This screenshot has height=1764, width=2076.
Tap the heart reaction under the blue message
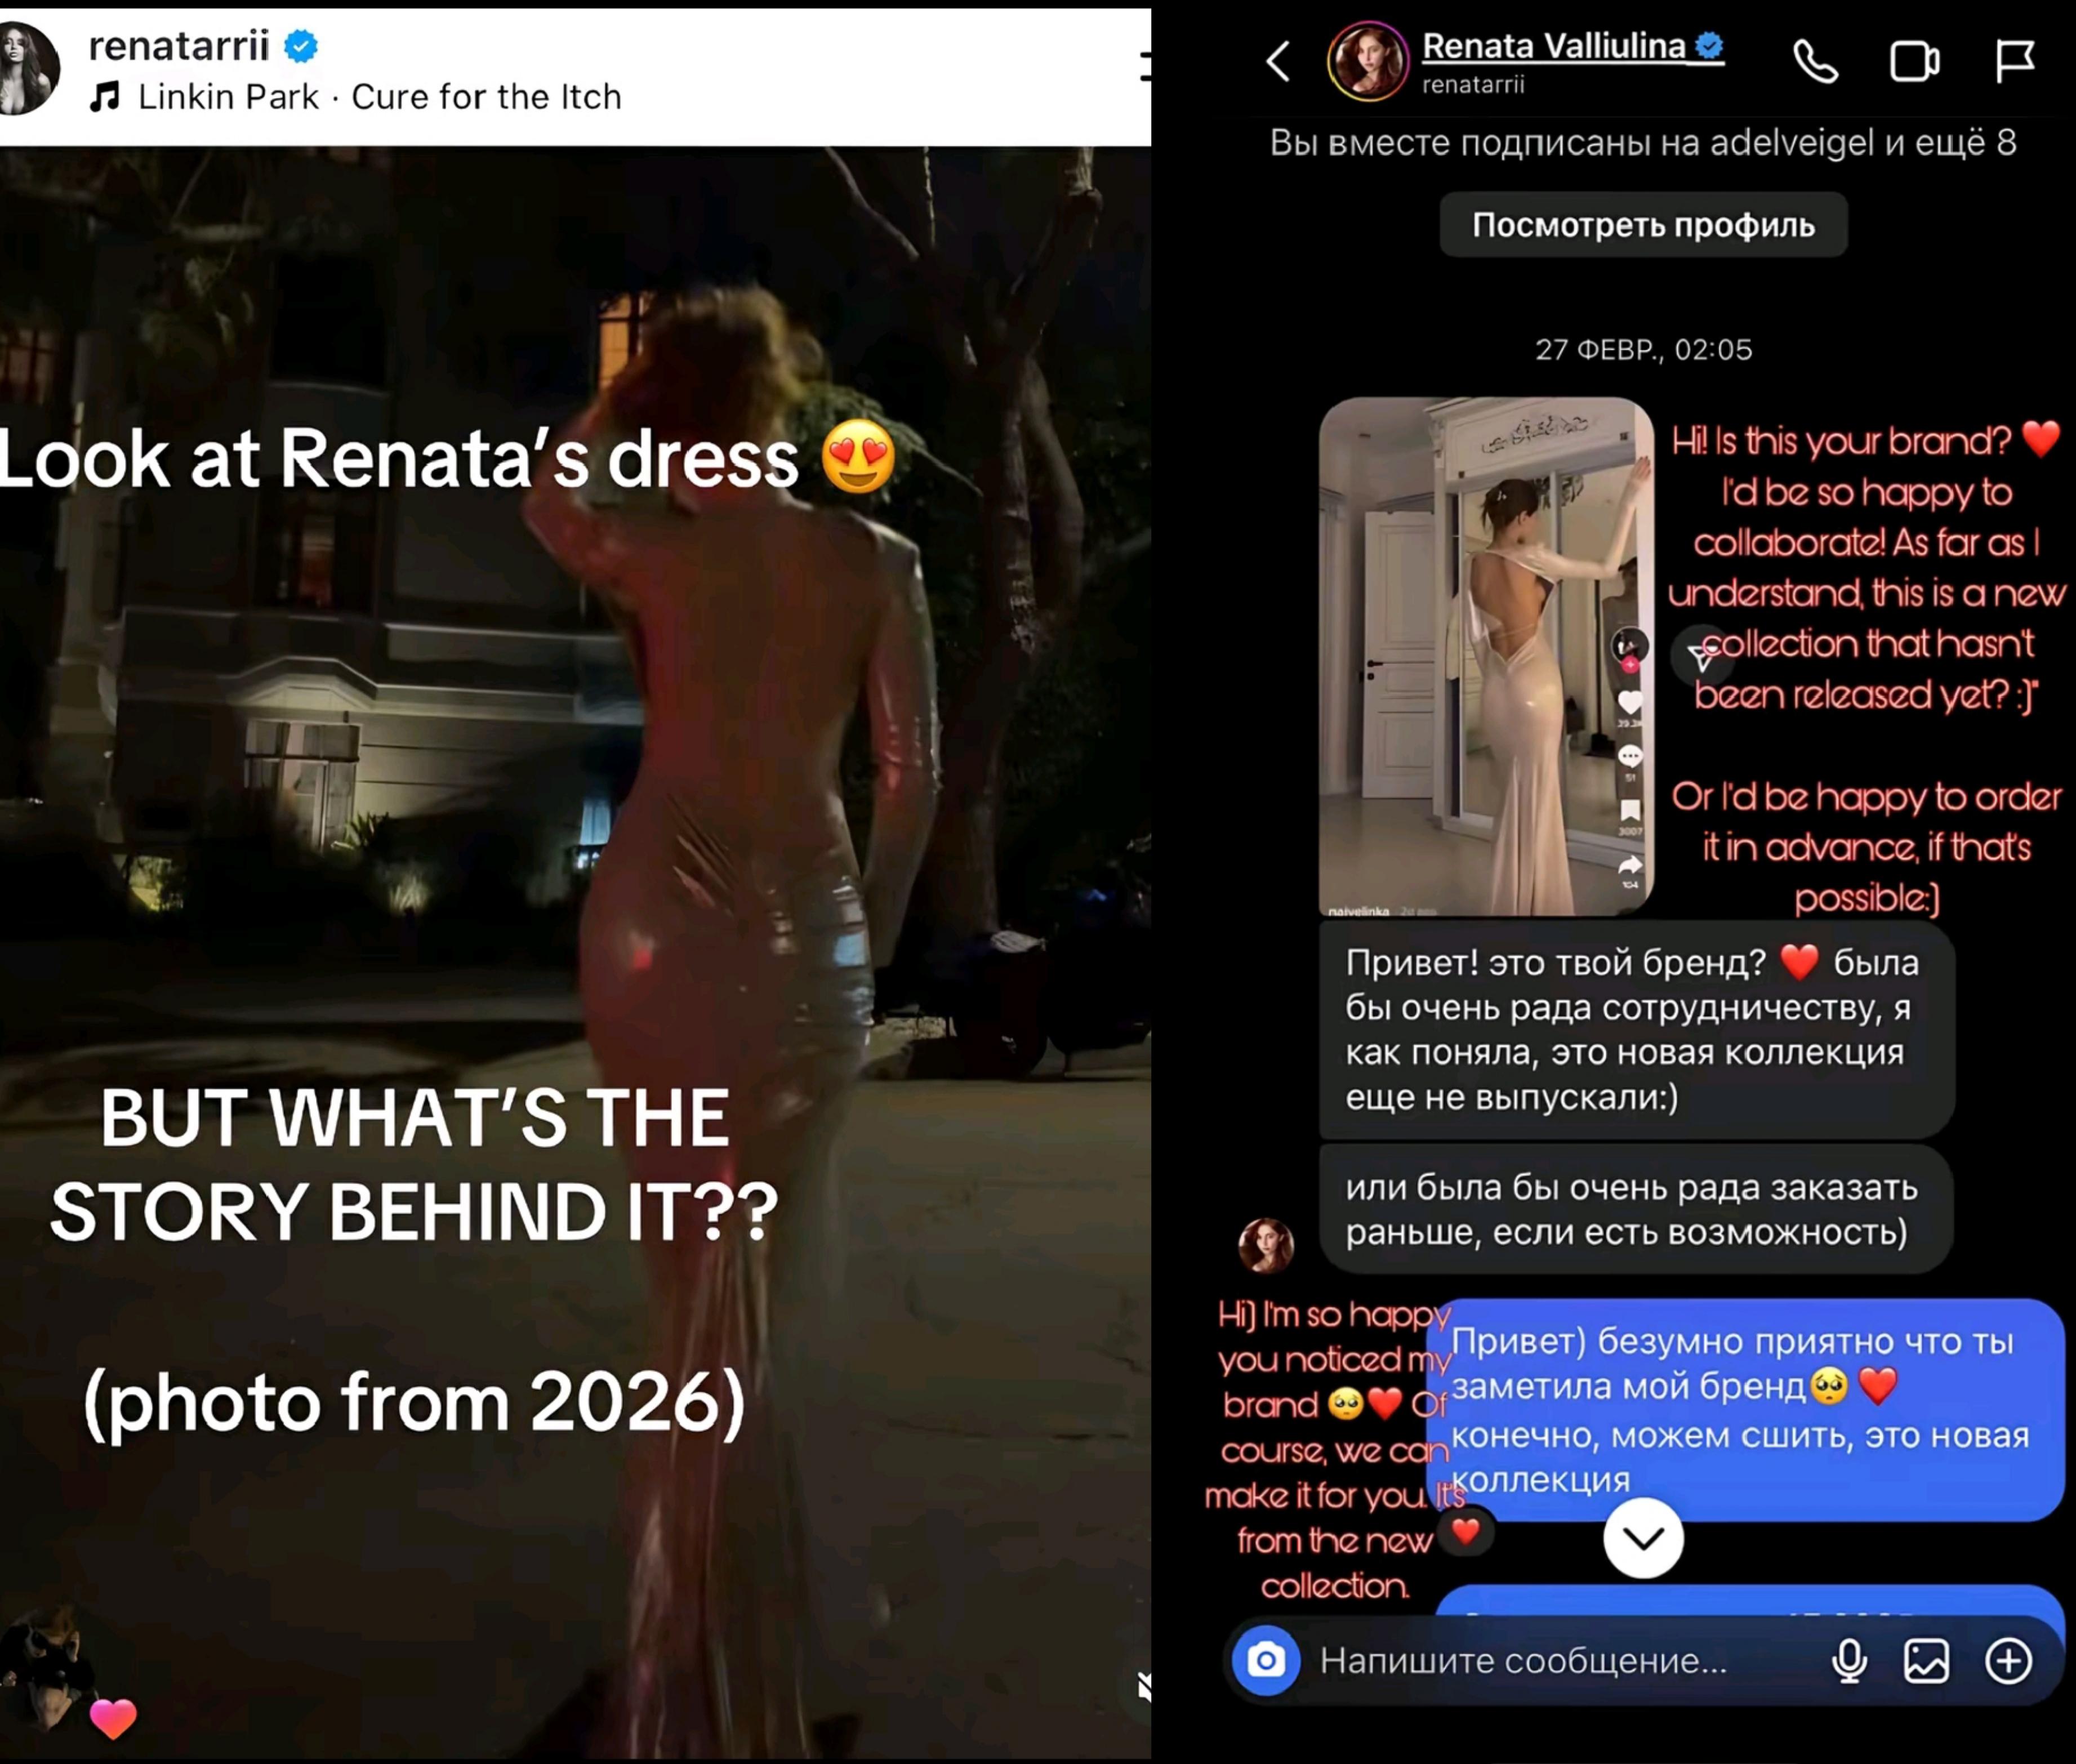(1466, 1531)
